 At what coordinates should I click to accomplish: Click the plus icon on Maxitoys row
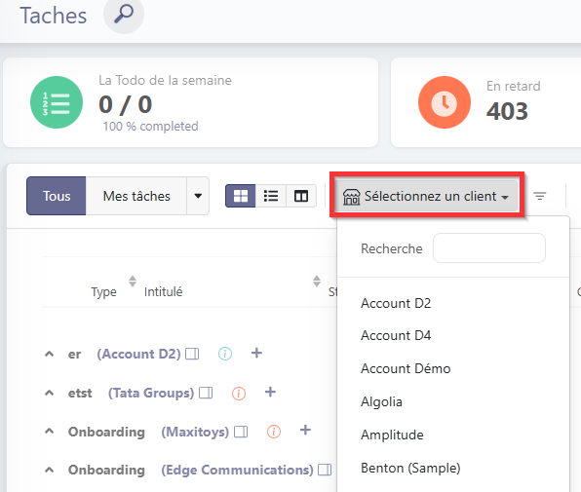tap(305, 431)
